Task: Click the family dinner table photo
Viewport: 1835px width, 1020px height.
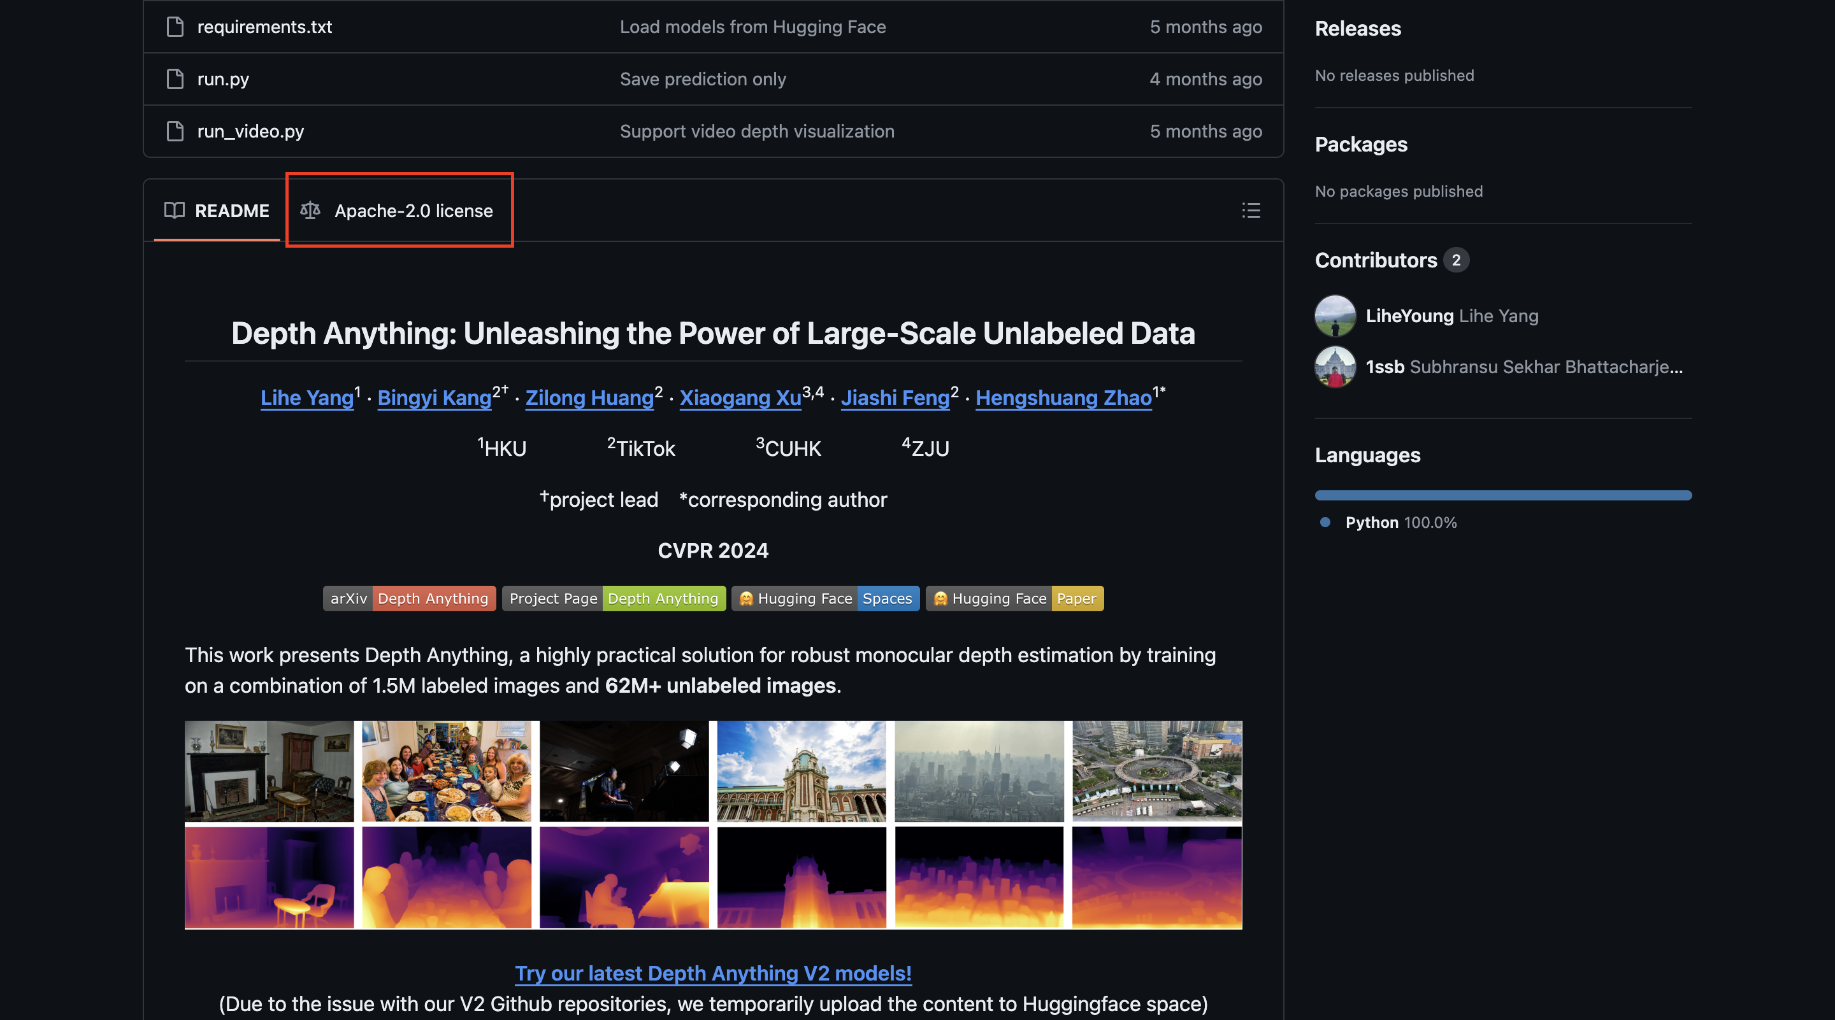Action: tap(447, 771)
